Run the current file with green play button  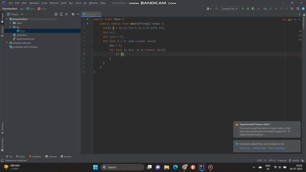(x=243, y=9)
